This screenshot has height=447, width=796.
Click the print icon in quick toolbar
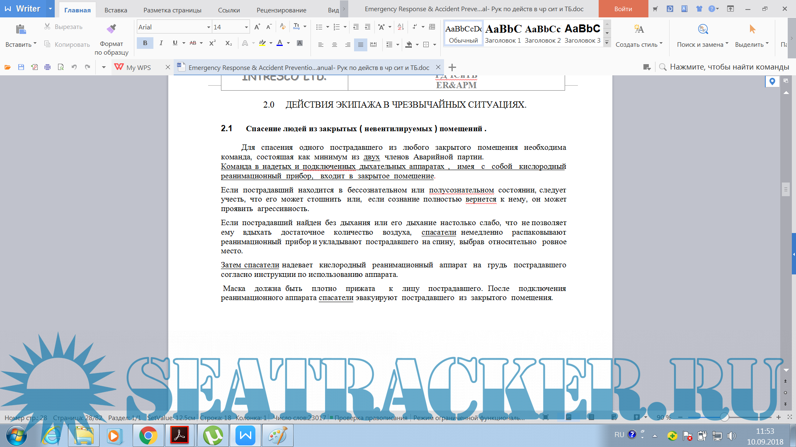47,67
